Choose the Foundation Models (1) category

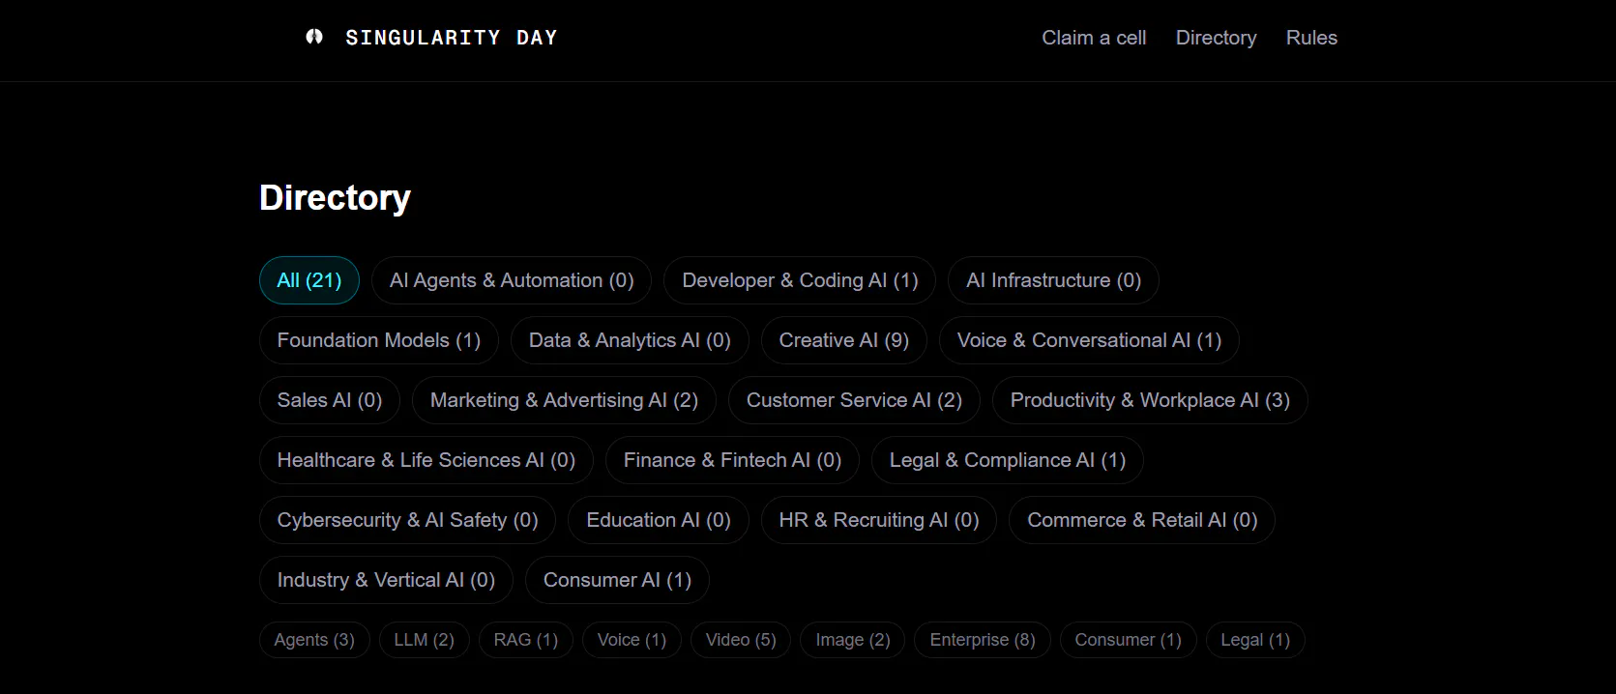379,340
